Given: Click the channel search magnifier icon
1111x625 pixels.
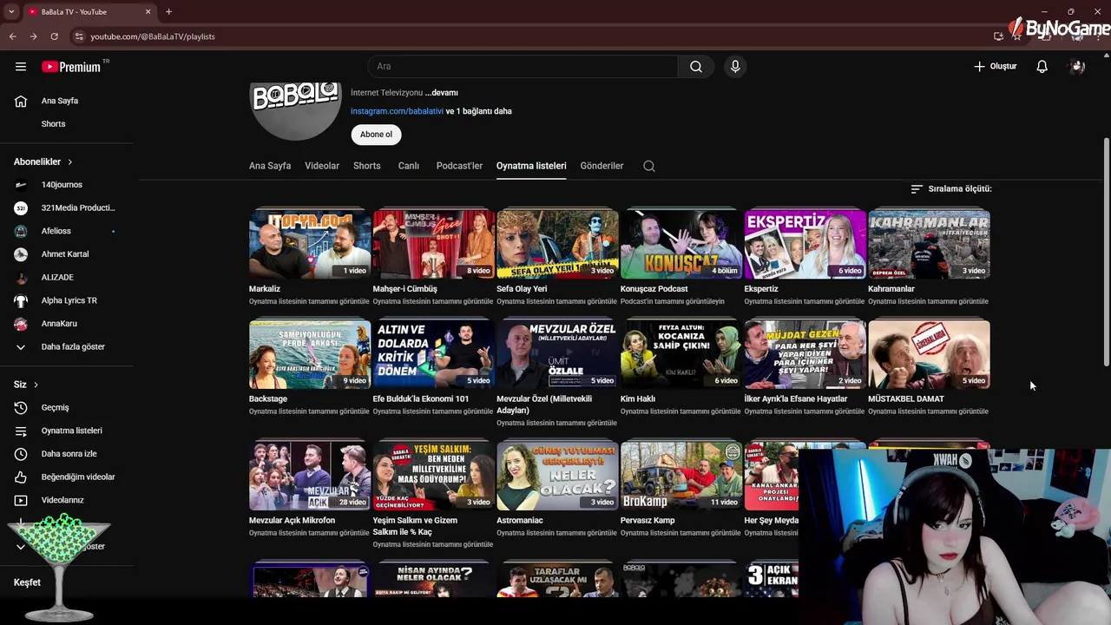Looking at the screenshot, I should pyautogui.click(x=649, y=166).
